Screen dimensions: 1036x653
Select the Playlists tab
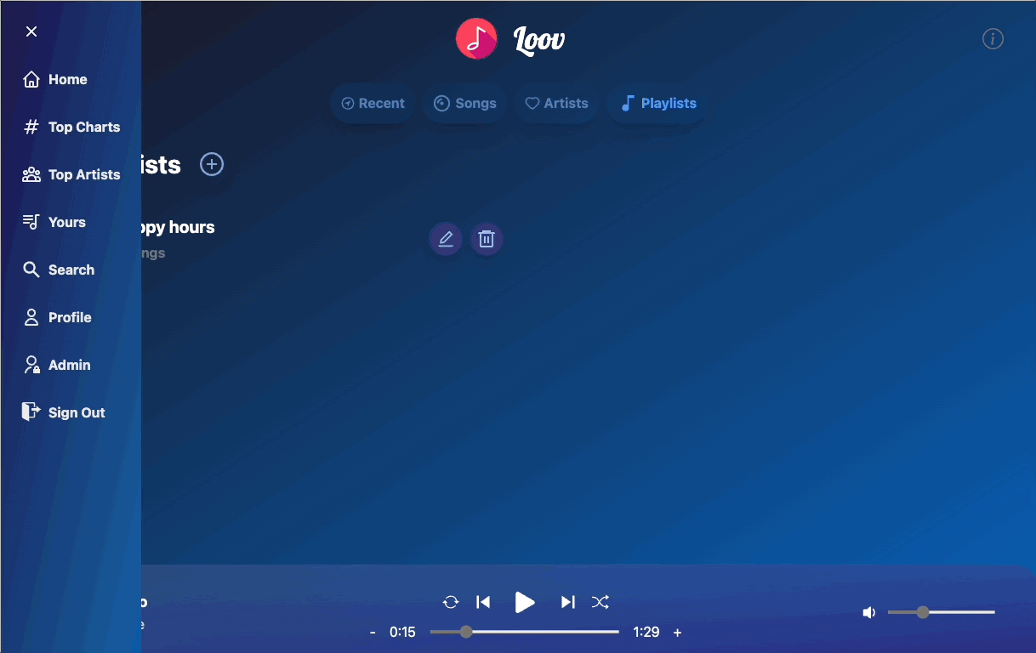pos(657,103)
